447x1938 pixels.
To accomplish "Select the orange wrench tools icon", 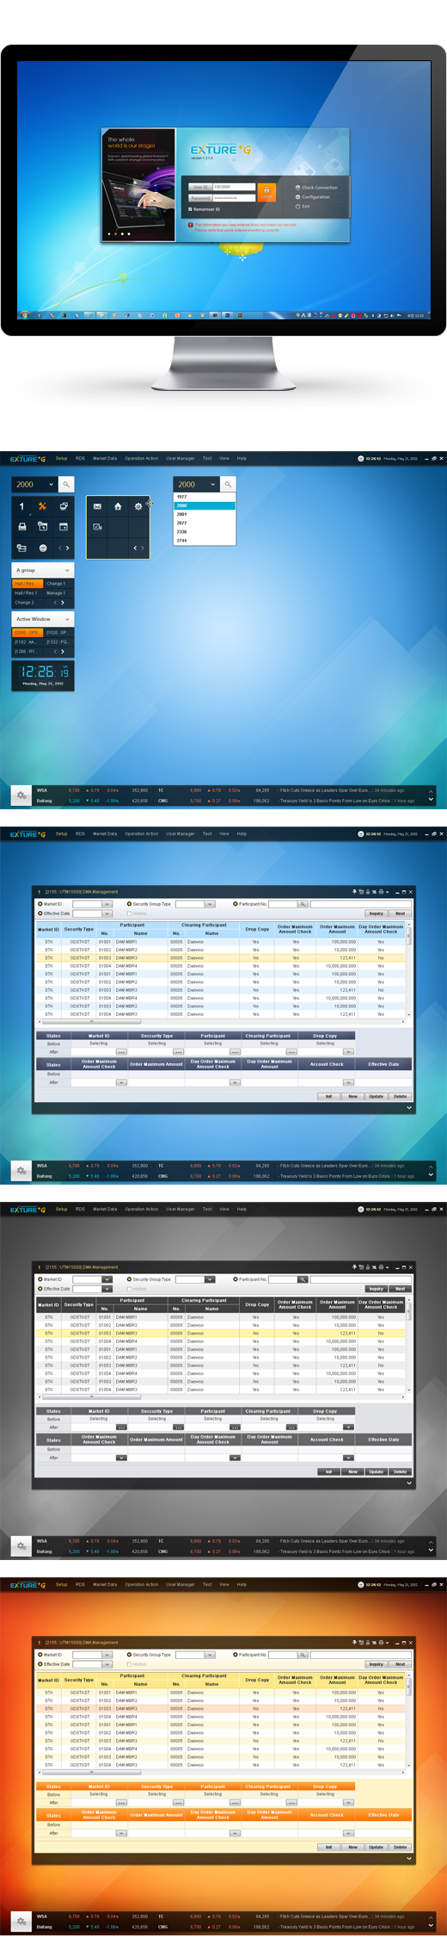I will 42,506.
